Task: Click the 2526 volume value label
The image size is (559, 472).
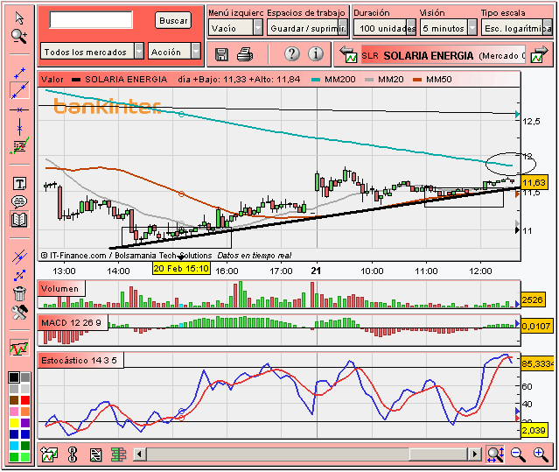Action: click(x=533, y=299)
